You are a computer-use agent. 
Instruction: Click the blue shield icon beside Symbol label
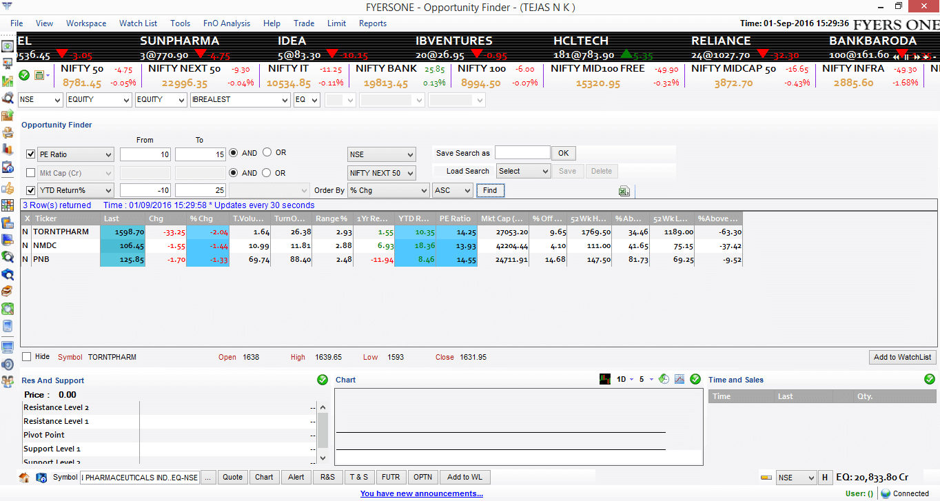pos(41,477)
